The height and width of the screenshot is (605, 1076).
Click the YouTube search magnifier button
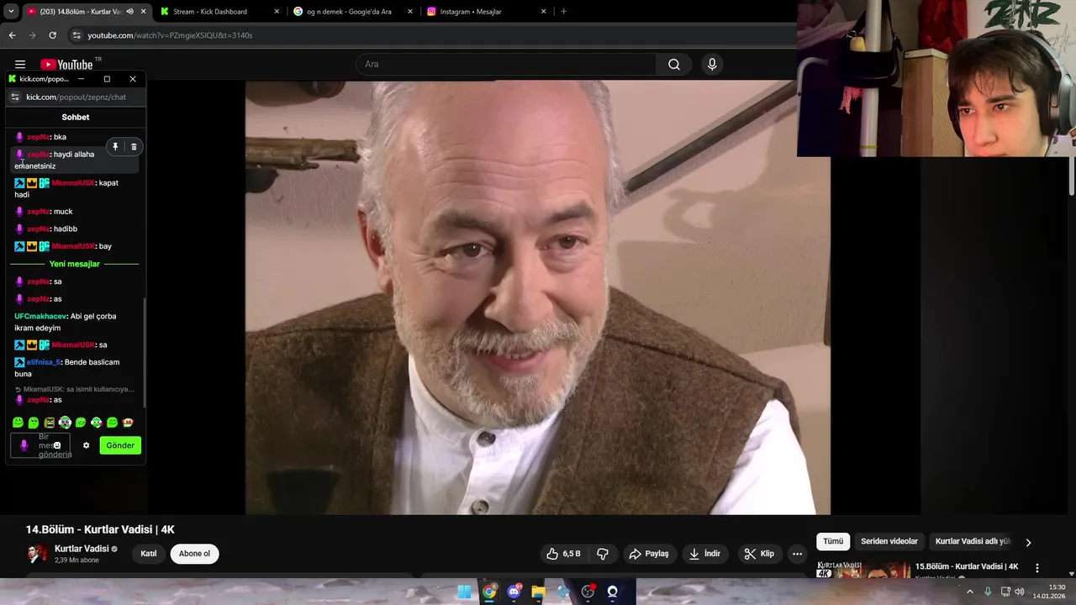click(674, 65)
